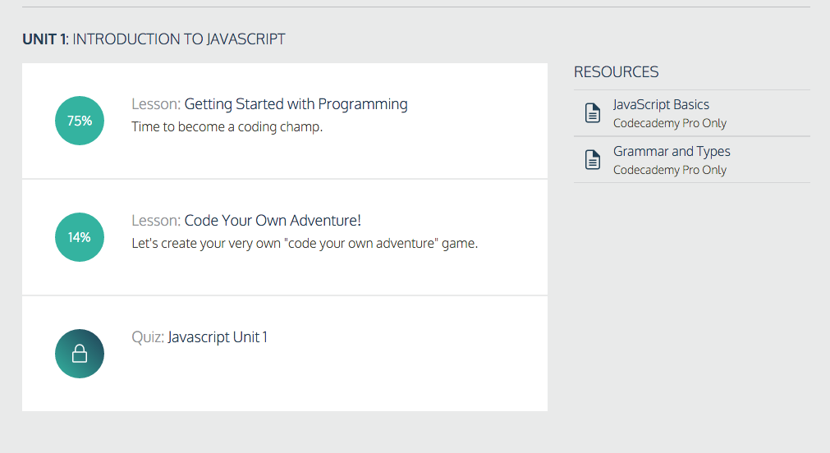The width and height of the screenshot is (830, 453).
Task: Click the 'code your own adventure' game description
Action: pos(305,244)
